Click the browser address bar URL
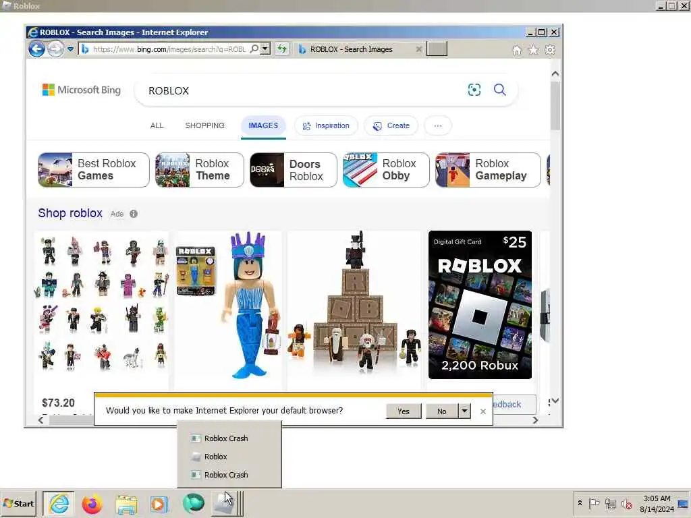Viewport: 691px width, 518px height. click(x=169, y=49)
